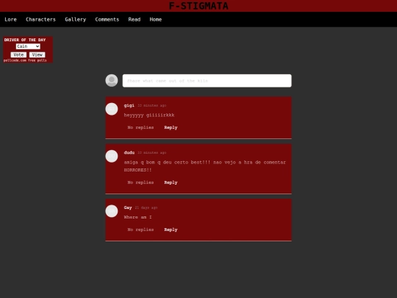Submit the poll with the Vote button
Screen dimensions: 397x298
[18, 54]
